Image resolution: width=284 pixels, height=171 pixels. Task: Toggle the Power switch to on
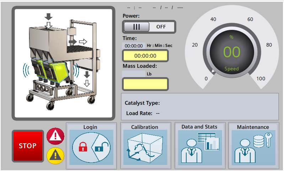coord(137,27)
